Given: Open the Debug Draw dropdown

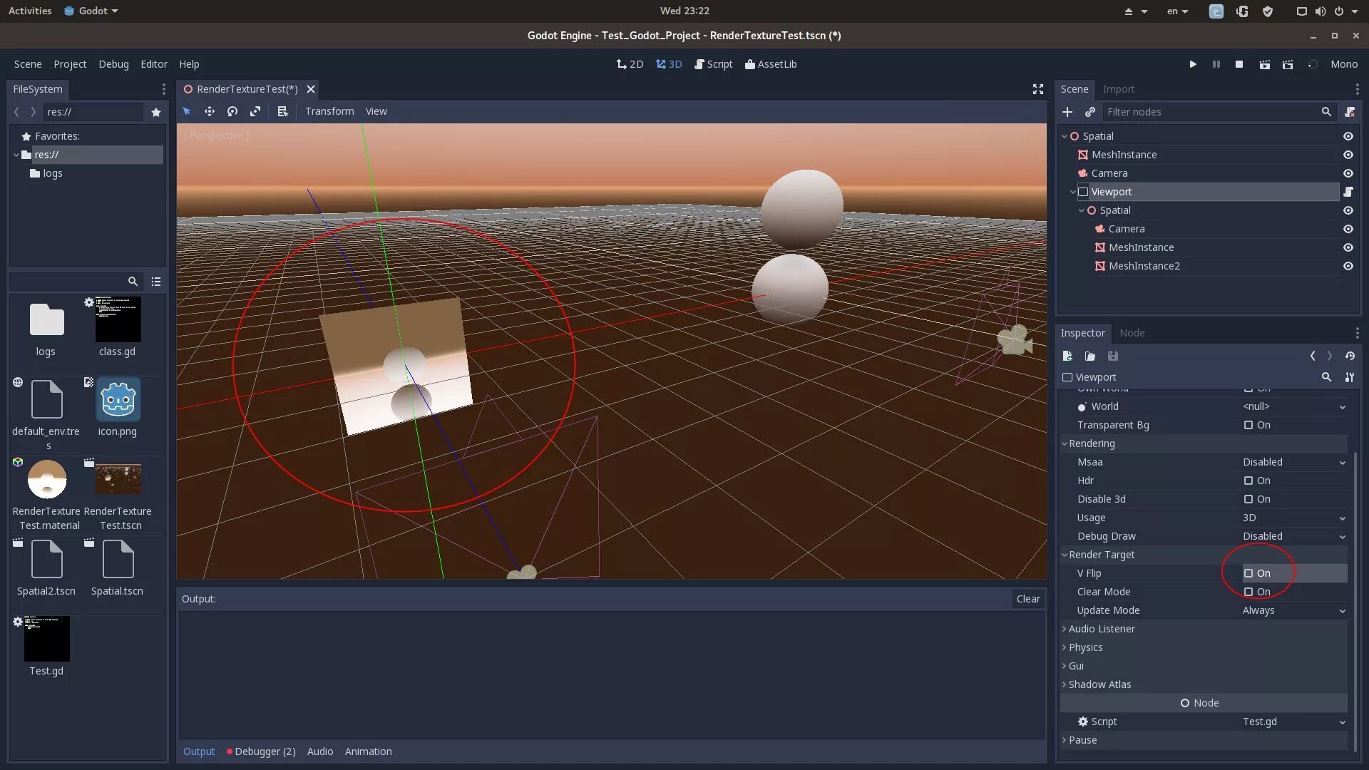Looking at the screenshot, I should coord(1294,536).
